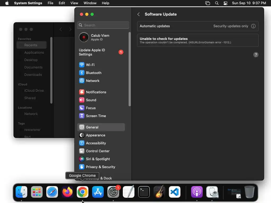Launch Safari from the Dock

52,192
